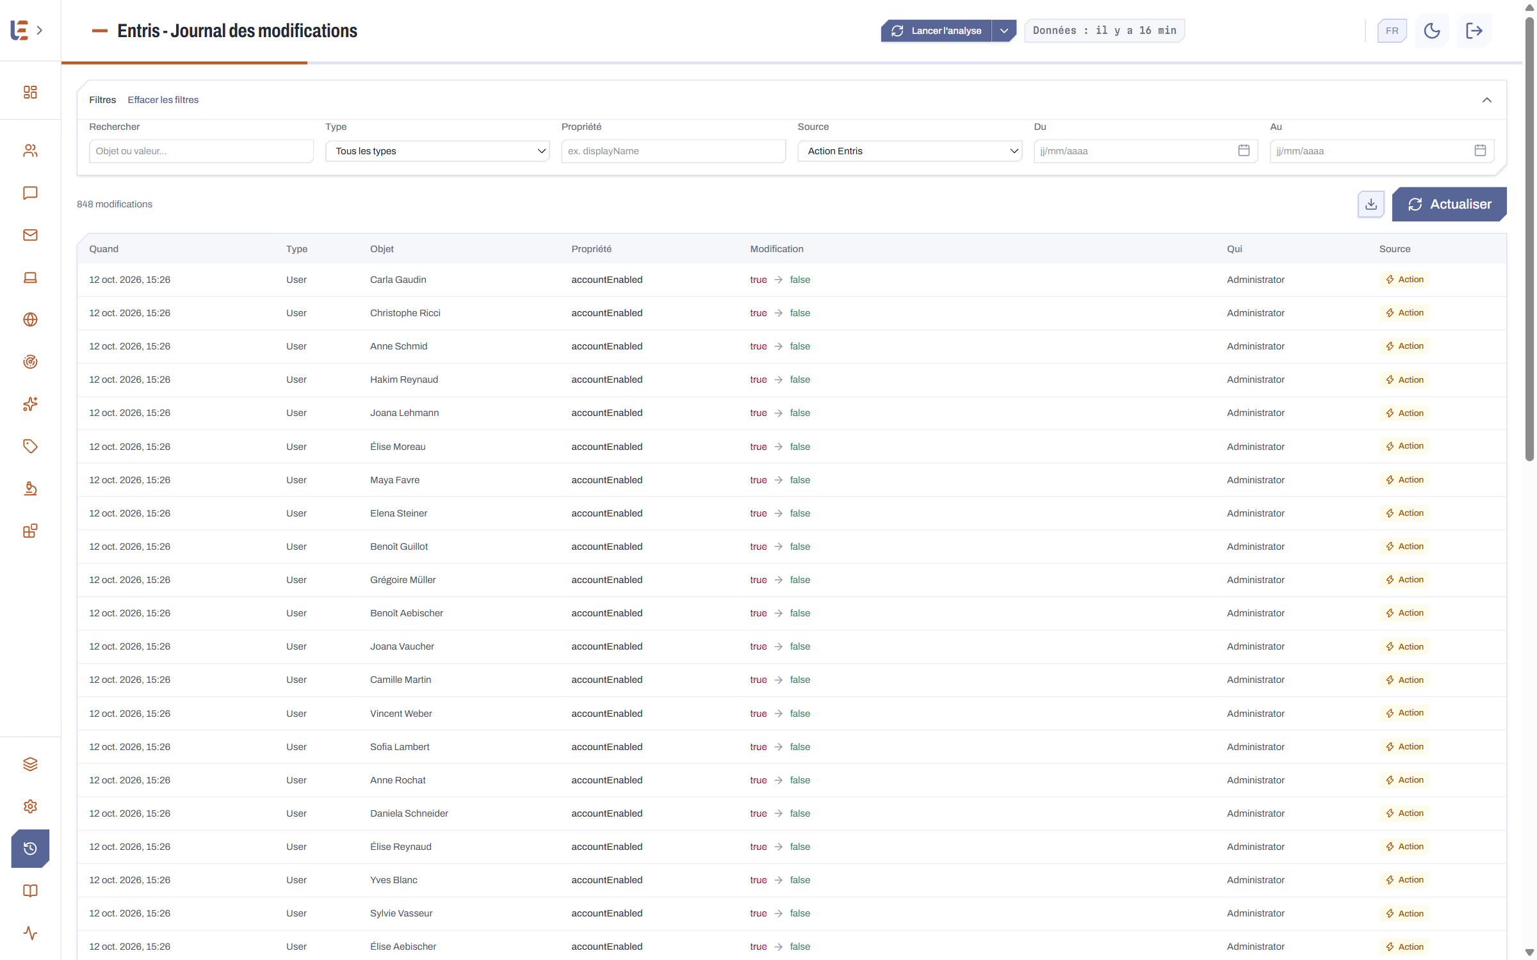Open the Au date picker calendar icon
Image resolution: width=1537 pixels, height=960 pixels.
coord(1480,150)
